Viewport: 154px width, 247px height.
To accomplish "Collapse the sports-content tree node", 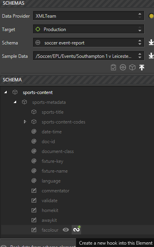I will pos(6,92).
